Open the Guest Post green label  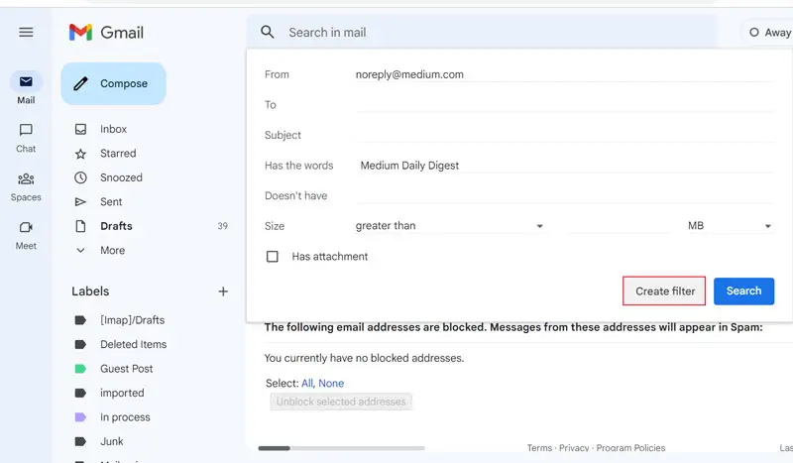click(126, 369)
